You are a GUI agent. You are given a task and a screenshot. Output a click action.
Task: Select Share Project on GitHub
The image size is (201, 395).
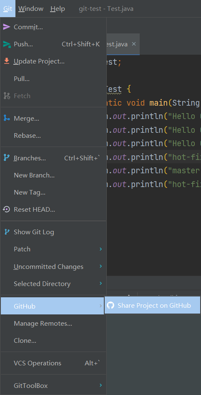pyautogui.click(x=152, y=306)
